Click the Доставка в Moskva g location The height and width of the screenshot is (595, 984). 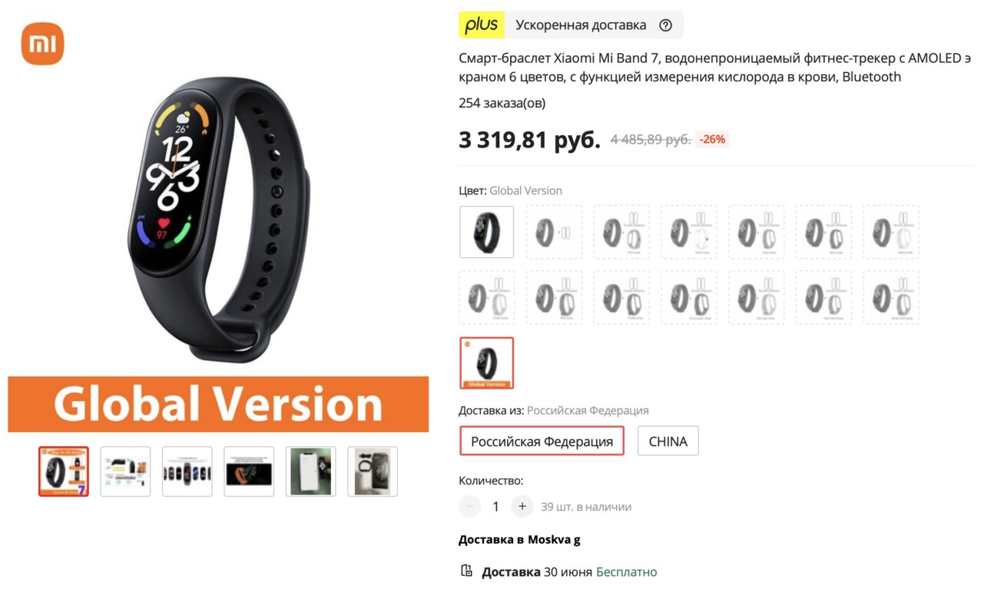click(x=519, y=539)
